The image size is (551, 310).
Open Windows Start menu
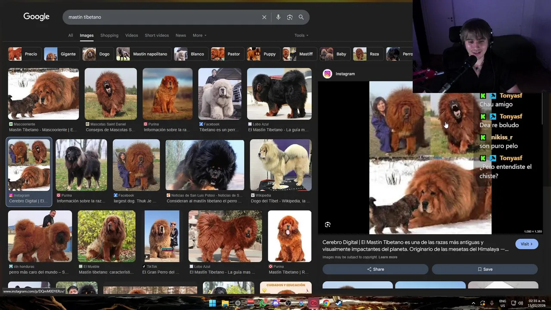(212, 303)
